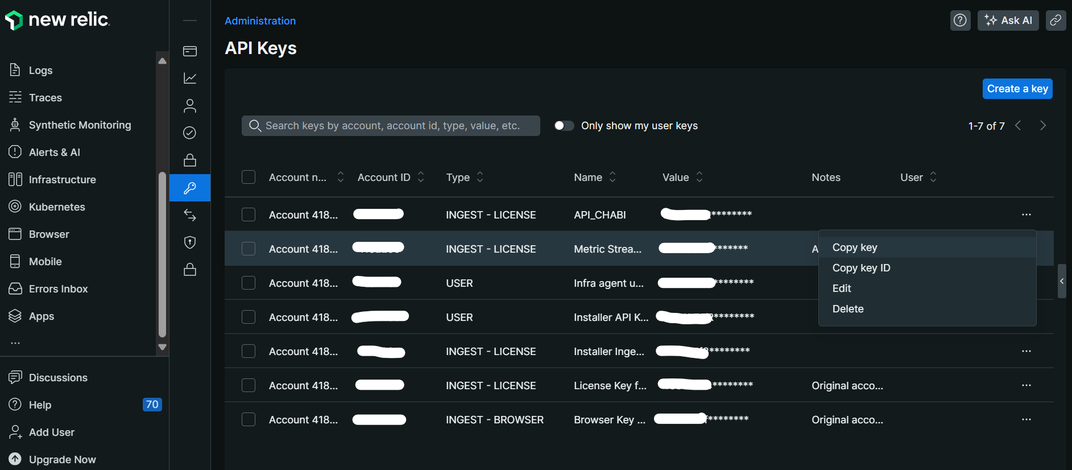Open the Administration breadcrumb link
This screenshot has height=470, width=1072.
(260, 21)
